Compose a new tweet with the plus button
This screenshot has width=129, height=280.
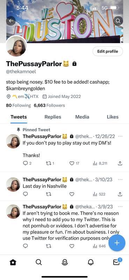pyautogui.click(x=117, y=243)
